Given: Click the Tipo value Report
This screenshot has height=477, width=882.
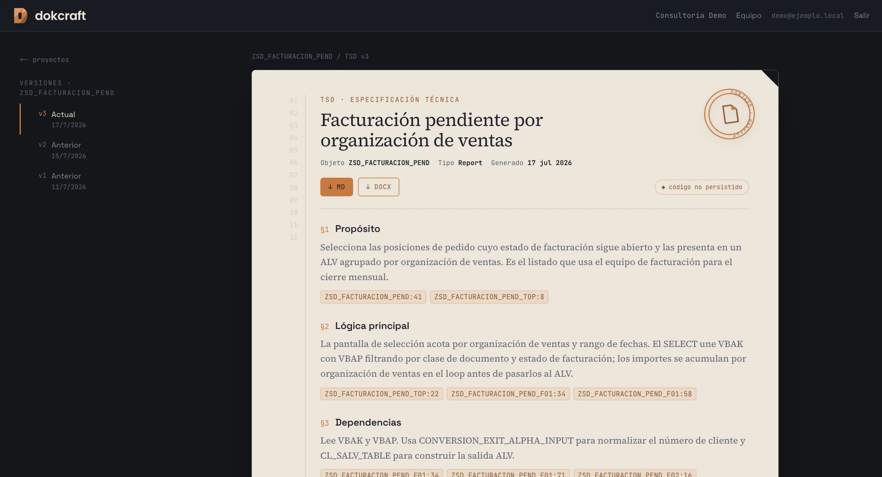Looking at the screenshot, I should click(470, 163).
